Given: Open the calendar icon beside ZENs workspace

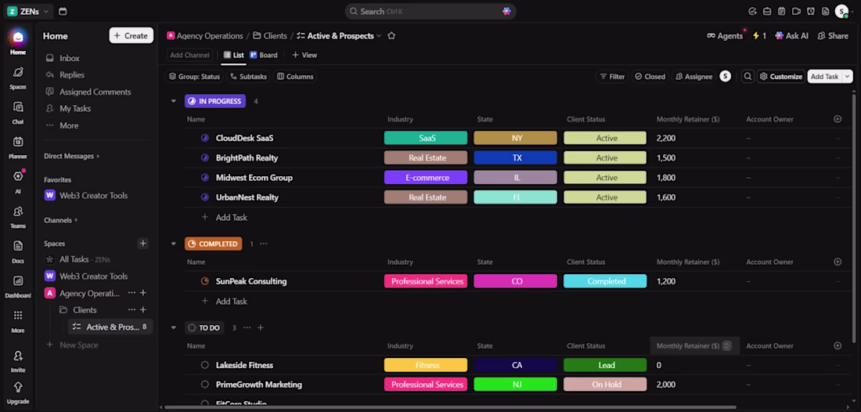Looking at the screenshot, I should (63, 11).
